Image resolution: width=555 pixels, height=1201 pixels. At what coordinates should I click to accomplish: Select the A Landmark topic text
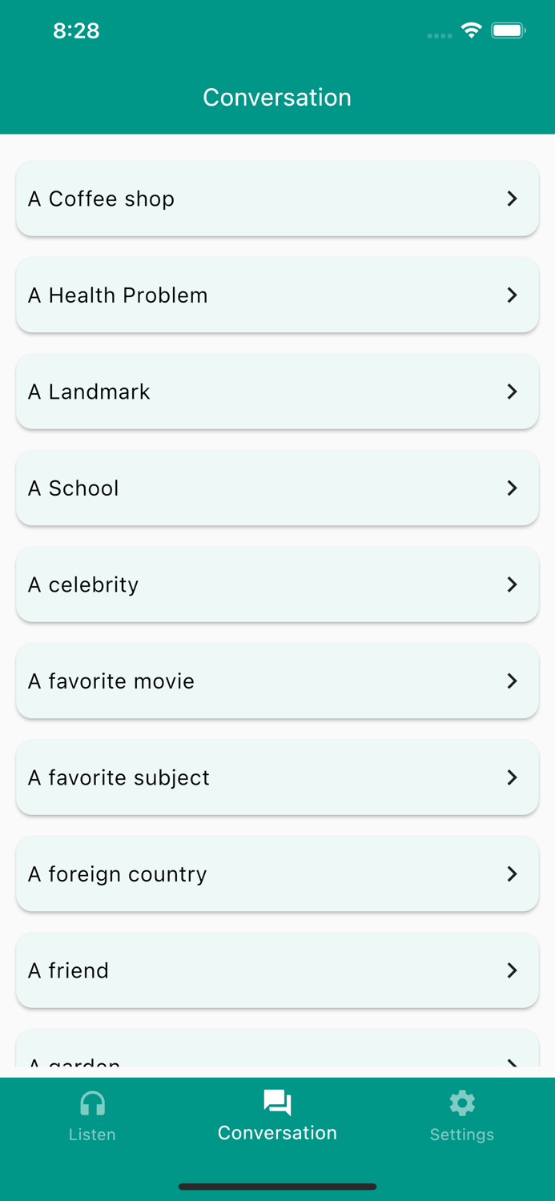tap(89, 392)
